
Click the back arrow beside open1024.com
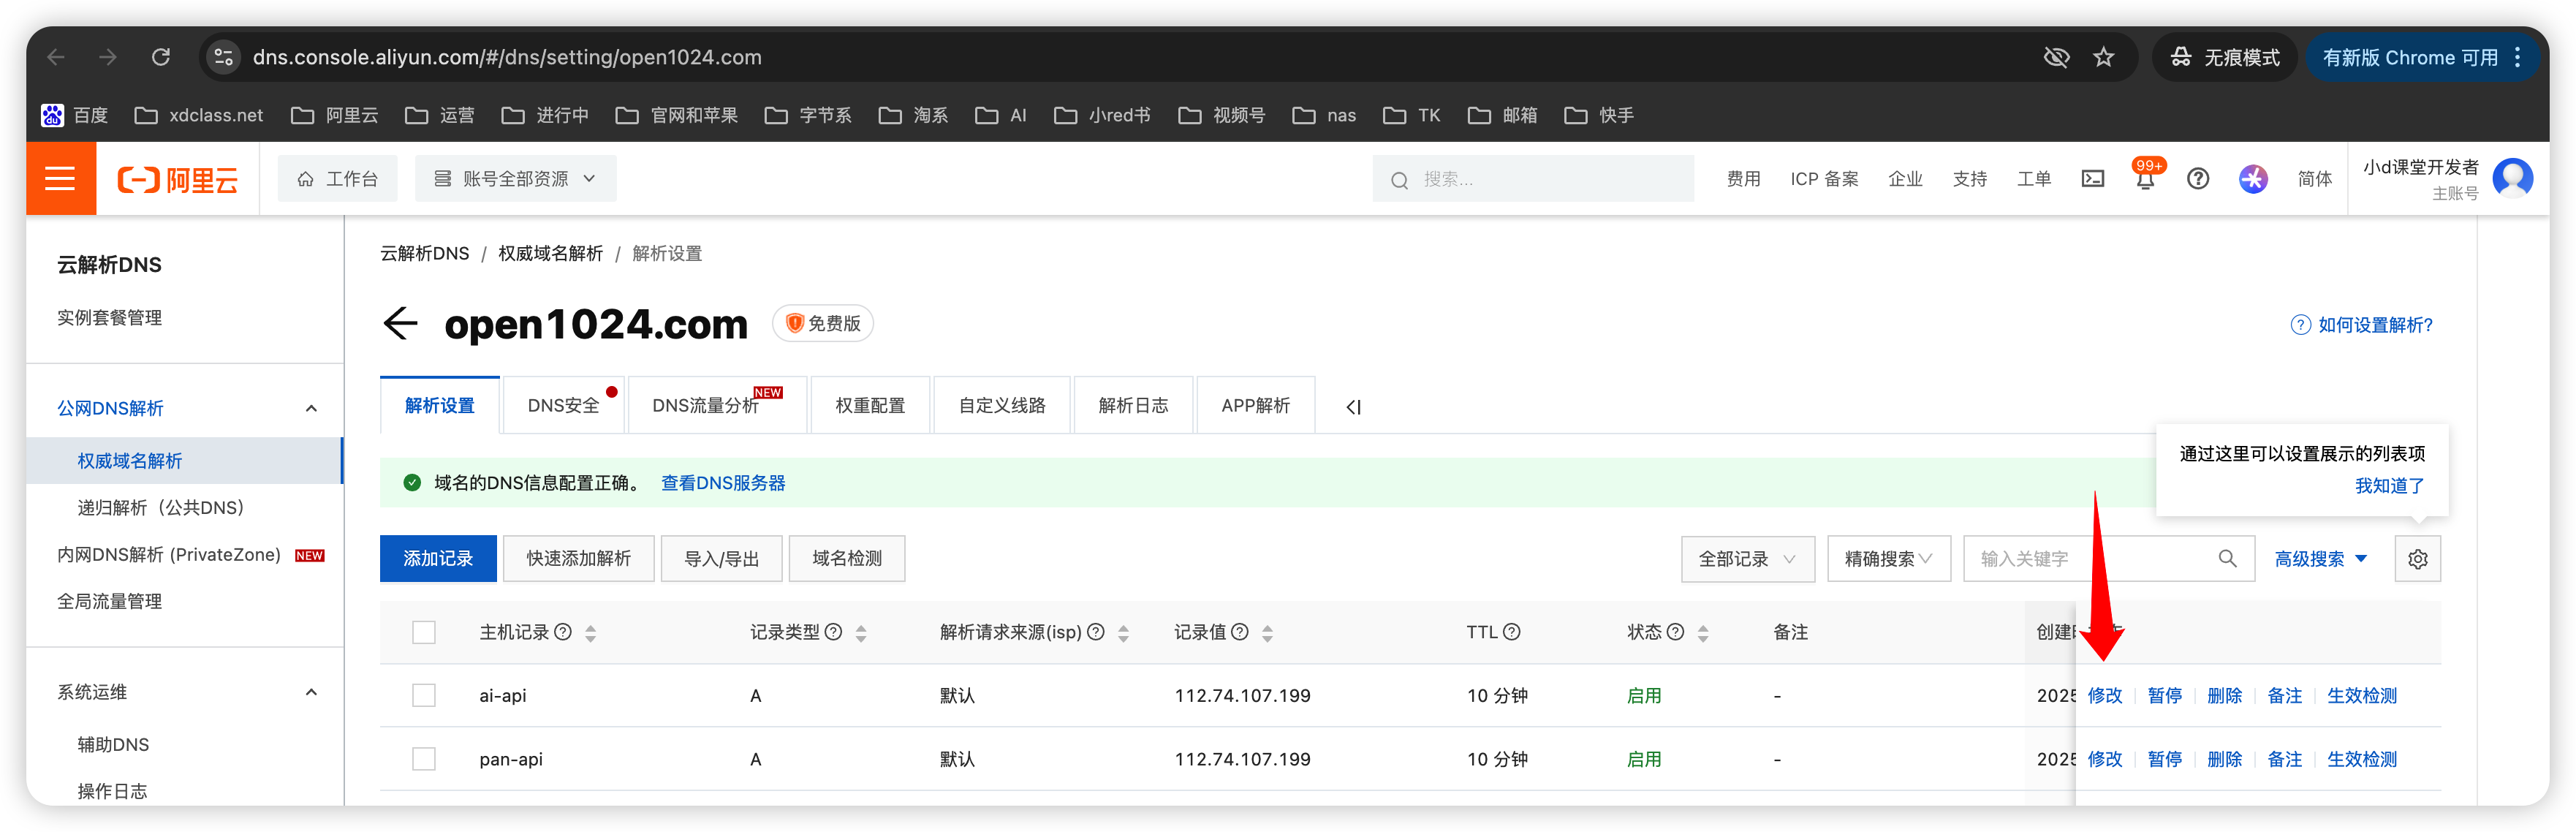tap(400, 324)
